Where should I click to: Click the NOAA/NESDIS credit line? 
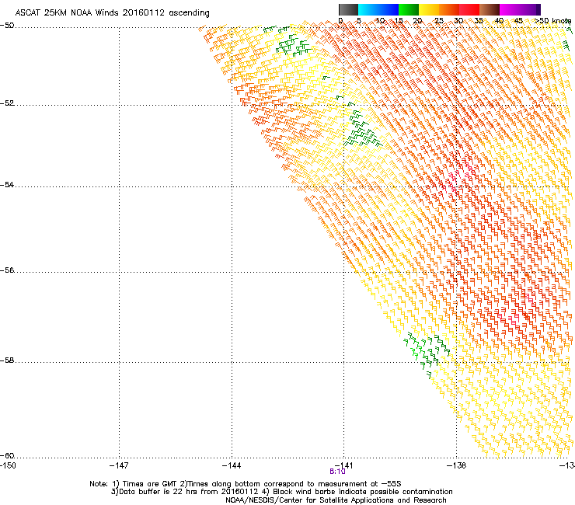(336, 500)
